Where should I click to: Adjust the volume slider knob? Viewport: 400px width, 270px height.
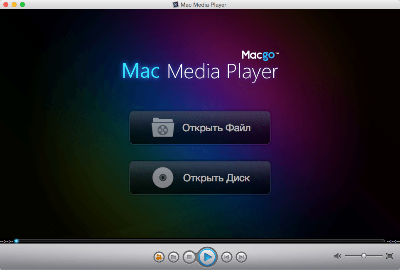[x=364, y=256]
